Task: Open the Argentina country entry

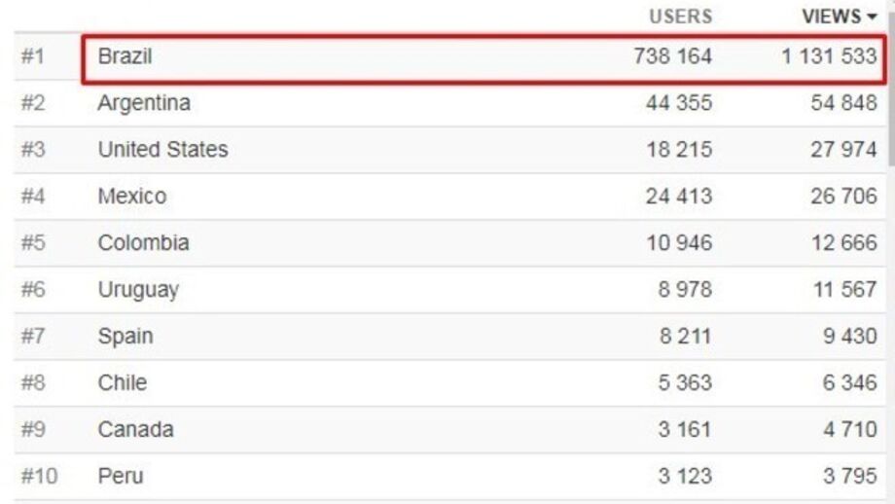Action: (x=144, y=103)
